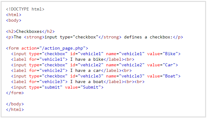Screen dimensions: 207x119
Task: Click the closing form tag
Action: (15, 93)
